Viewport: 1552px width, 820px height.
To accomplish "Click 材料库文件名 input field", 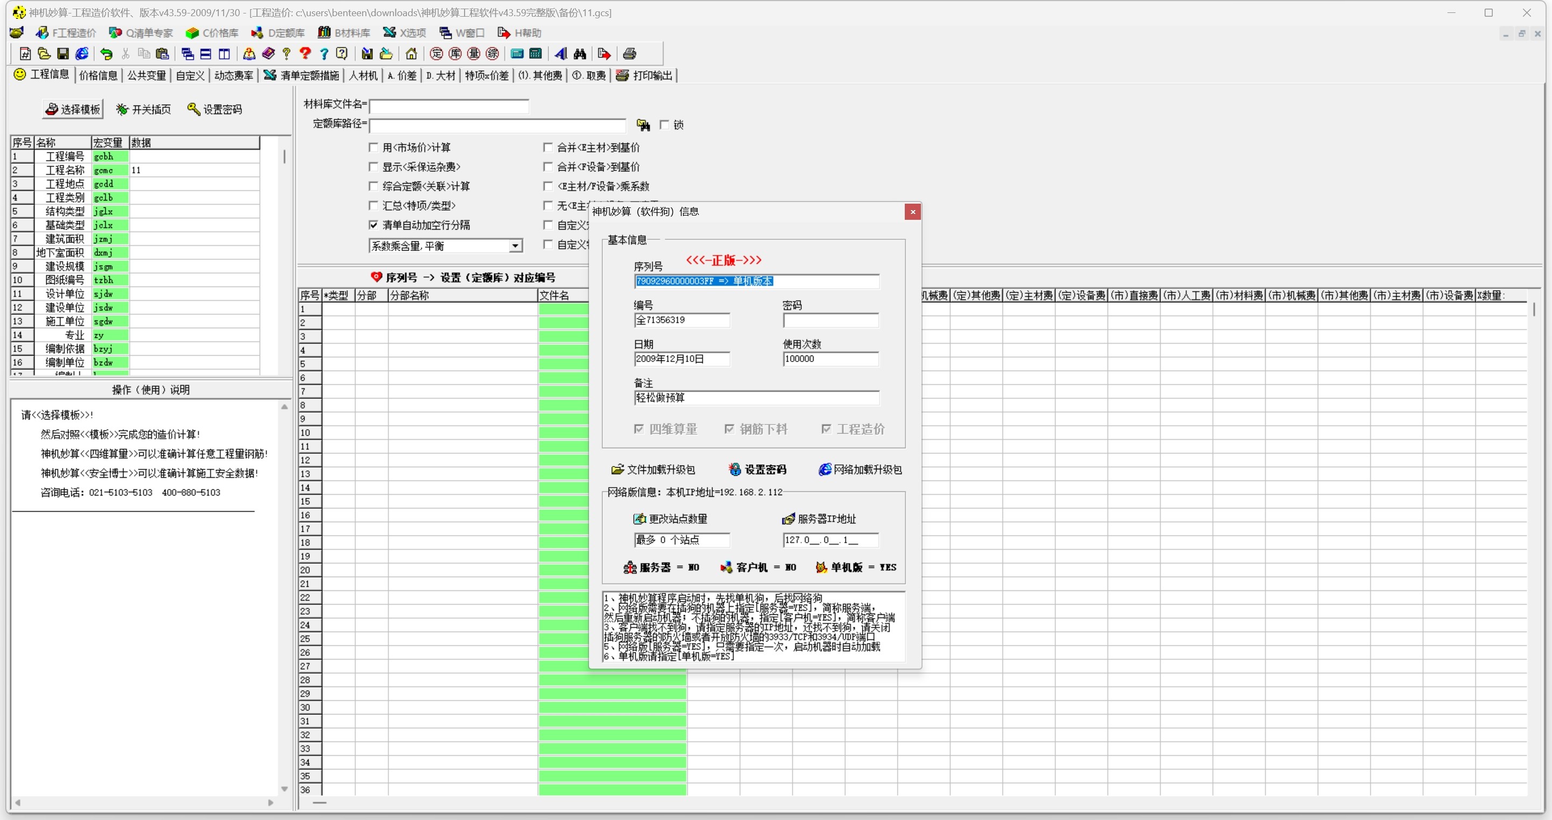I will (x=449, y=106).
